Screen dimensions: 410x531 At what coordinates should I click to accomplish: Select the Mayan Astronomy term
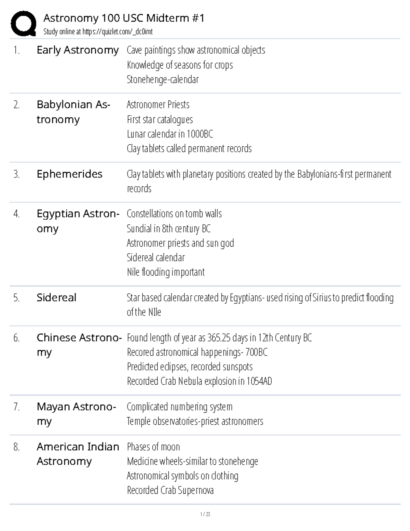77,414
